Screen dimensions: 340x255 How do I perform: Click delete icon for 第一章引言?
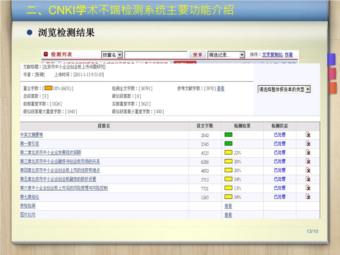pos(308,143)
